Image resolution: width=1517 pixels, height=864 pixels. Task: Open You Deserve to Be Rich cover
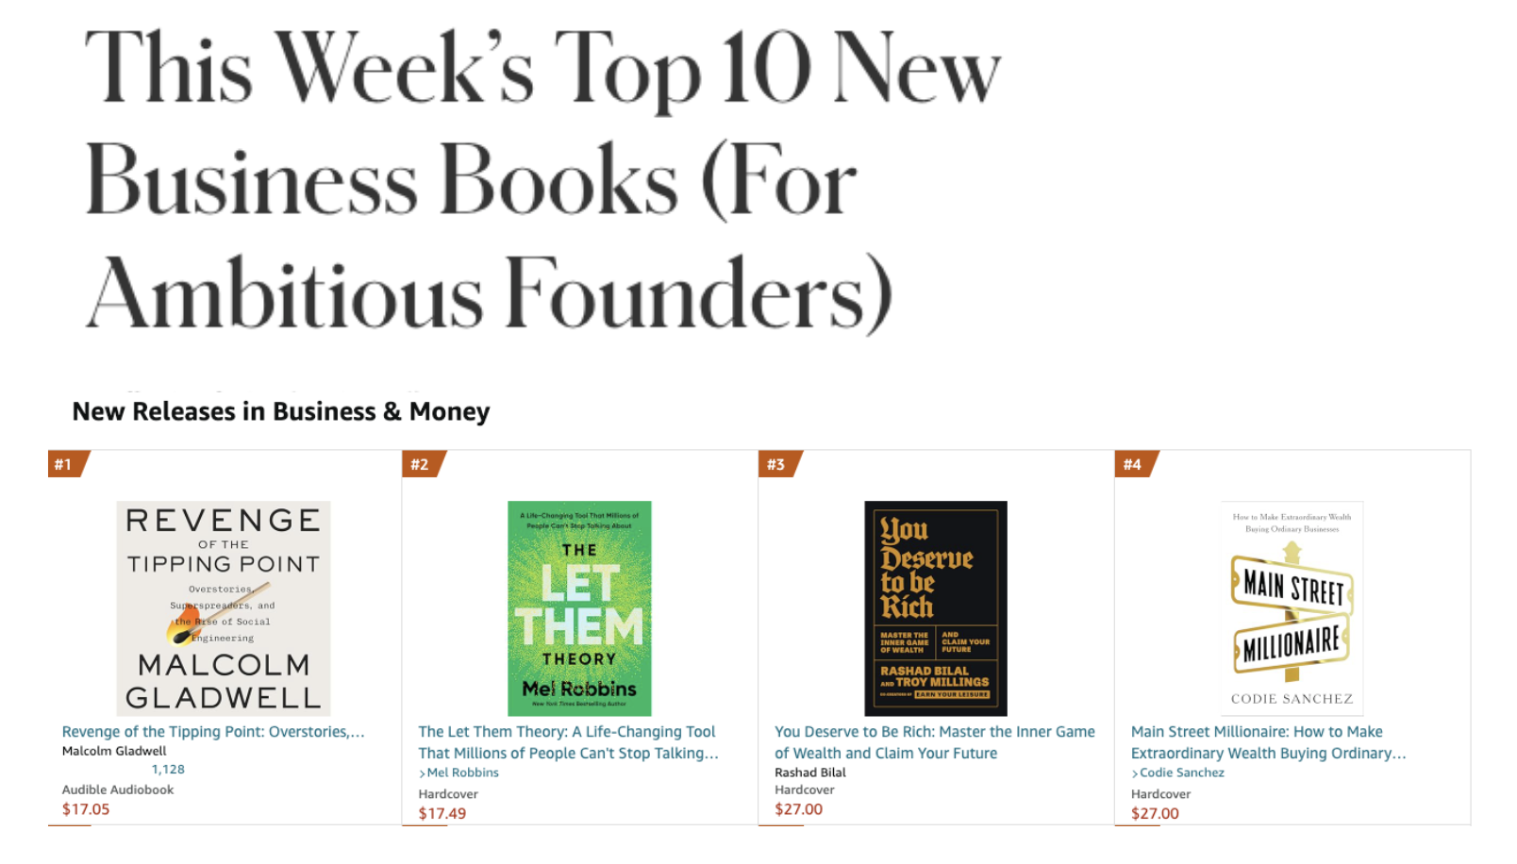936,608
